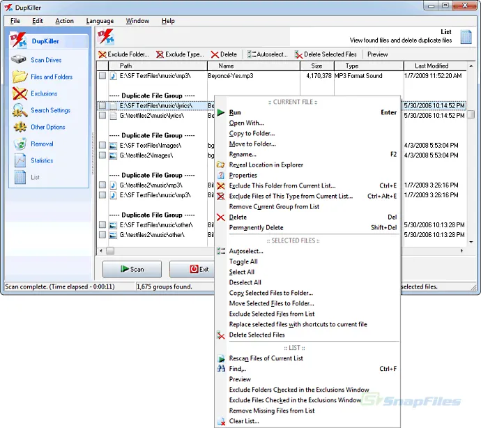Viewport: 481px width, 428px height.
Task: Open the Action menu
Action: coord(64,21)
